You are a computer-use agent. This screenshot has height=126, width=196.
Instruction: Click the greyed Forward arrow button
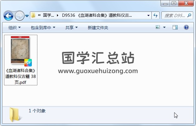click(x=20, y=16)
